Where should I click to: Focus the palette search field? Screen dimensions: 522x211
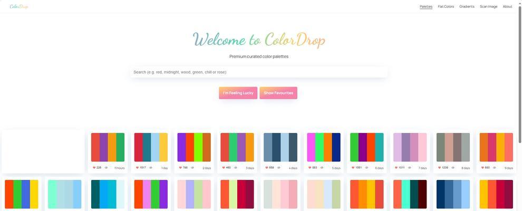click(259, 72)
